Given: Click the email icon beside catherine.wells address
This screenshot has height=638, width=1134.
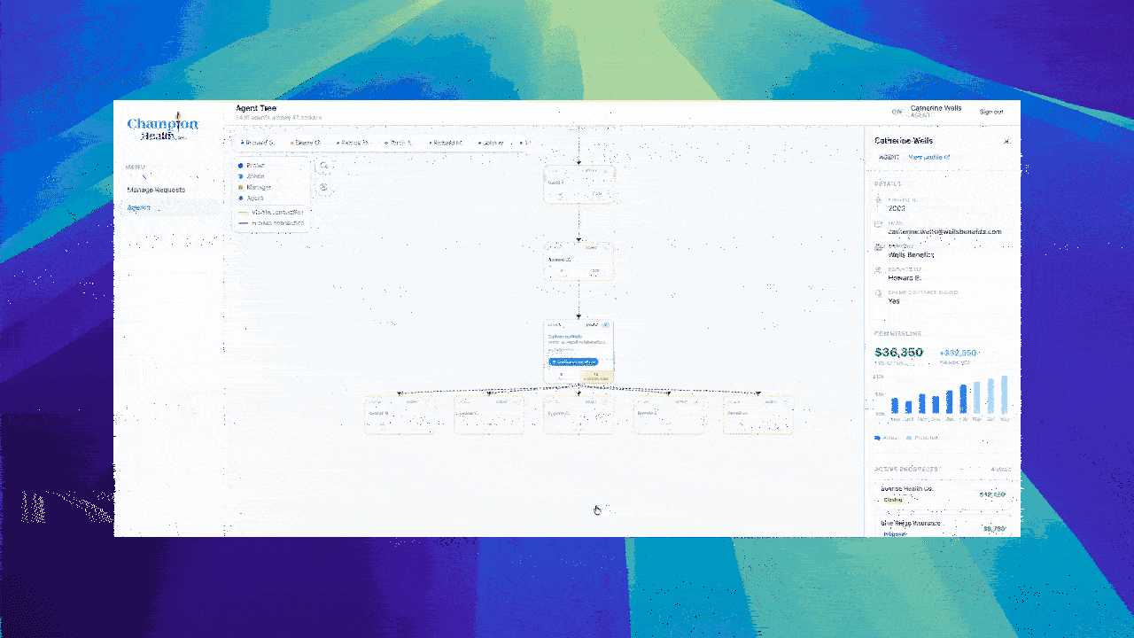Looking at the screenshot, I should pos(878,224).
